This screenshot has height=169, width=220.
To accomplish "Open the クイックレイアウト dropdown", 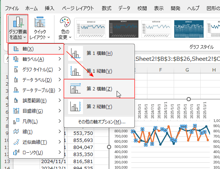I will [x=40, y=29].
